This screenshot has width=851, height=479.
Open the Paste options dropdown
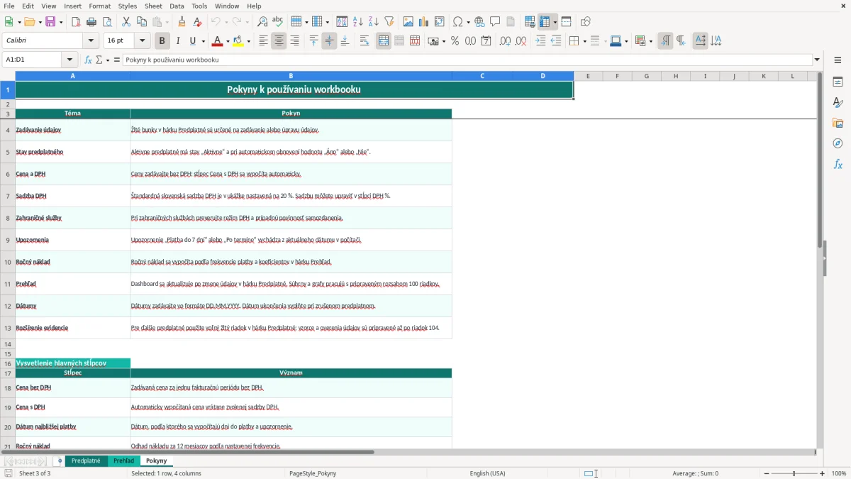pos(167,22)
